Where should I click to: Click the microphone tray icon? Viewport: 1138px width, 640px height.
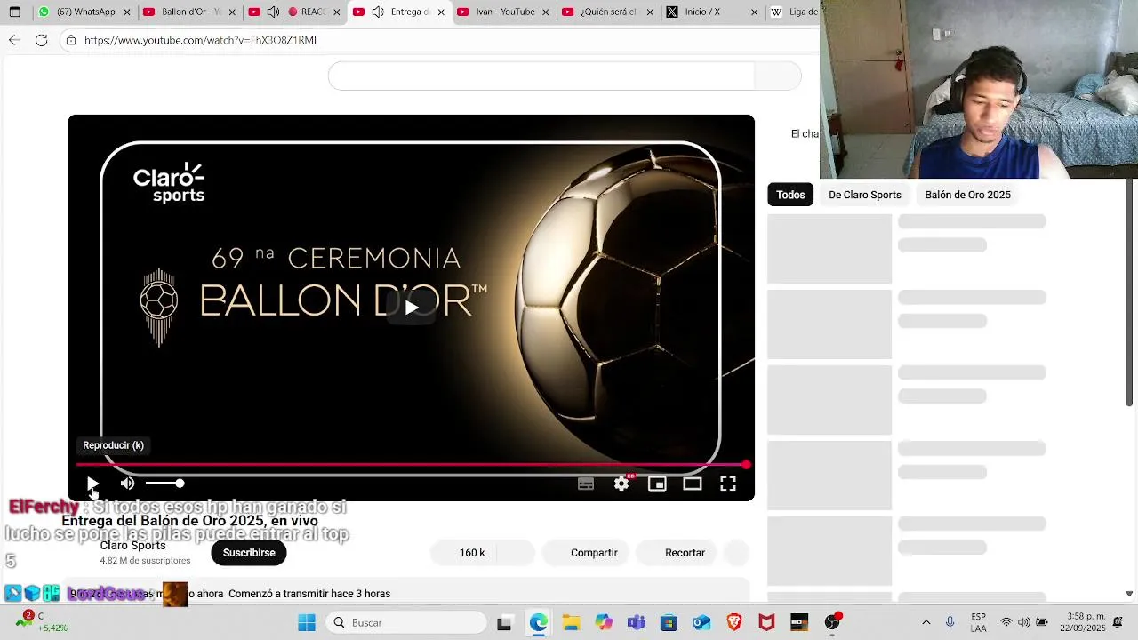[x=950, y=623]
